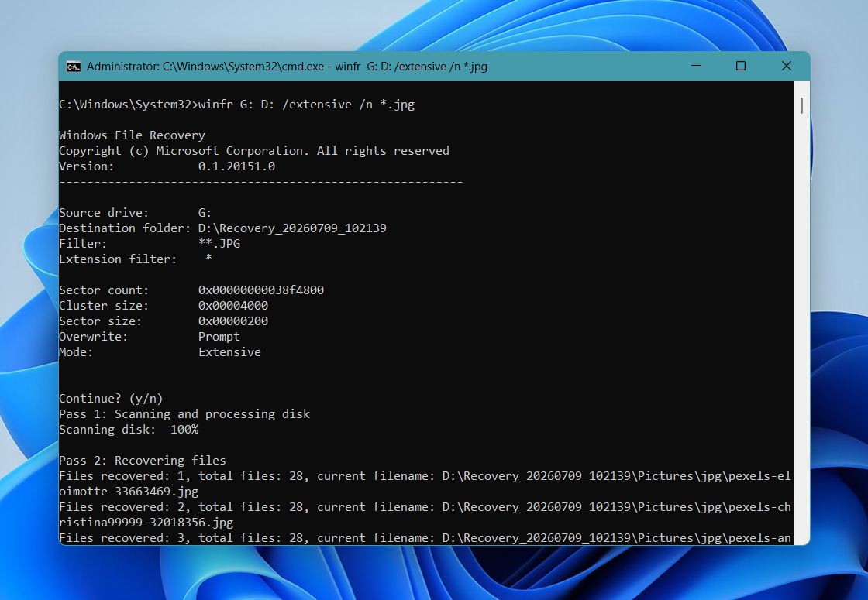Image resolution: width=868 pixels, height=600 pixels.
Task: Click the 'Files recovered: 2' output line
Action: click(x=425, y=507)
